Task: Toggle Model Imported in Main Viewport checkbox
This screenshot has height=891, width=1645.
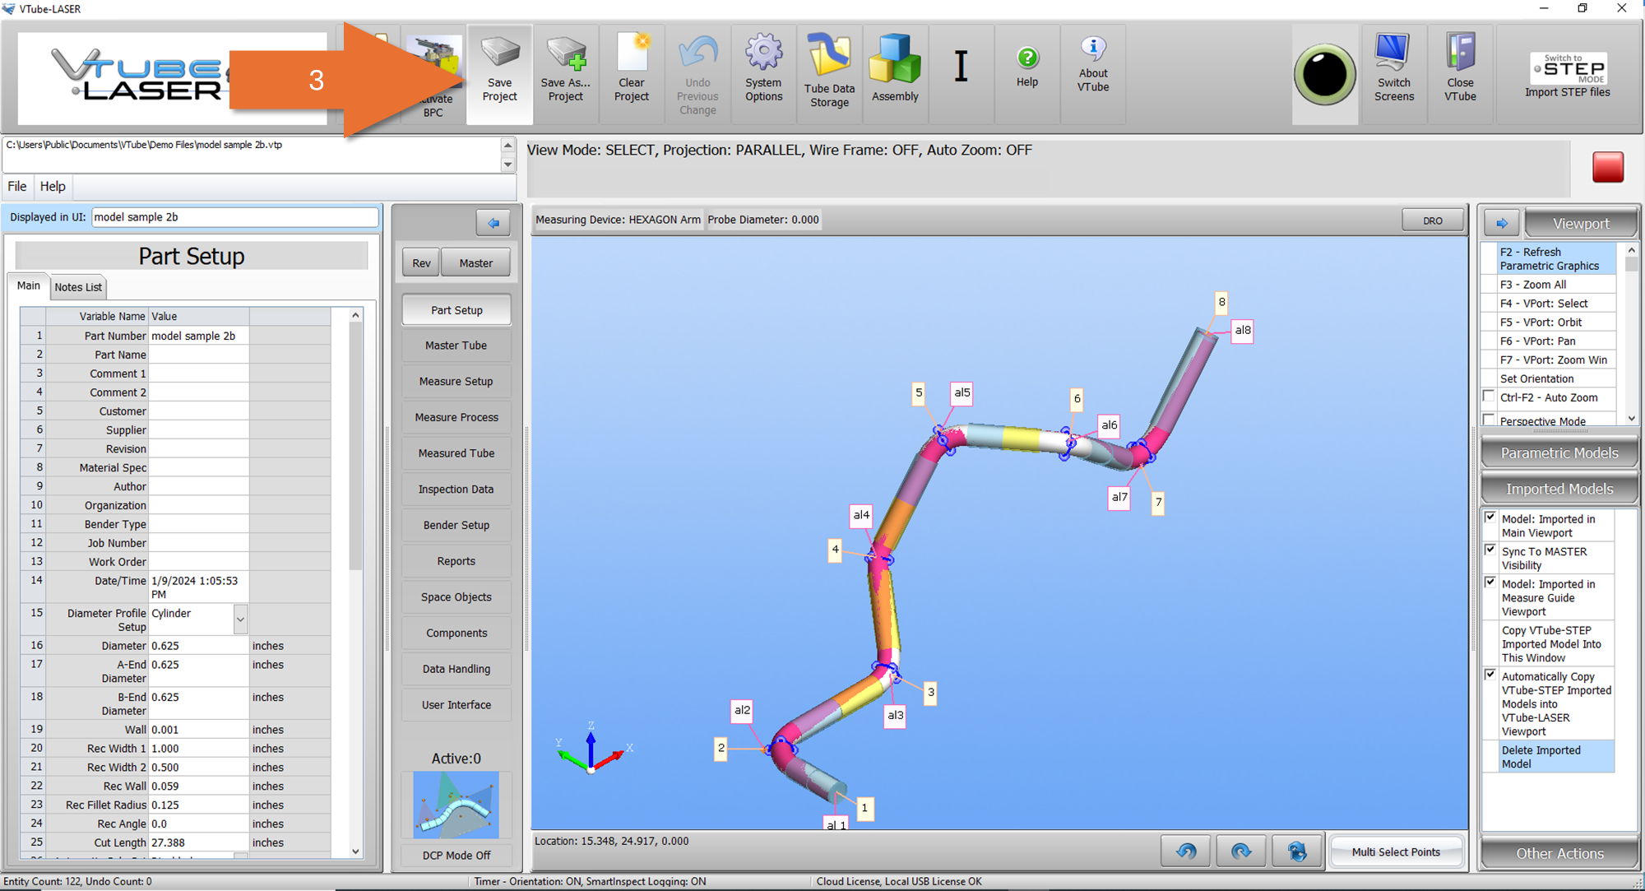Action: [1490, 517]
